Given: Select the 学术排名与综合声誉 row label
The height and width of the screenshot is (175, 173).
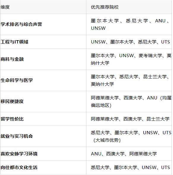Looking at the screenshot, I should [x=21, y=24].
